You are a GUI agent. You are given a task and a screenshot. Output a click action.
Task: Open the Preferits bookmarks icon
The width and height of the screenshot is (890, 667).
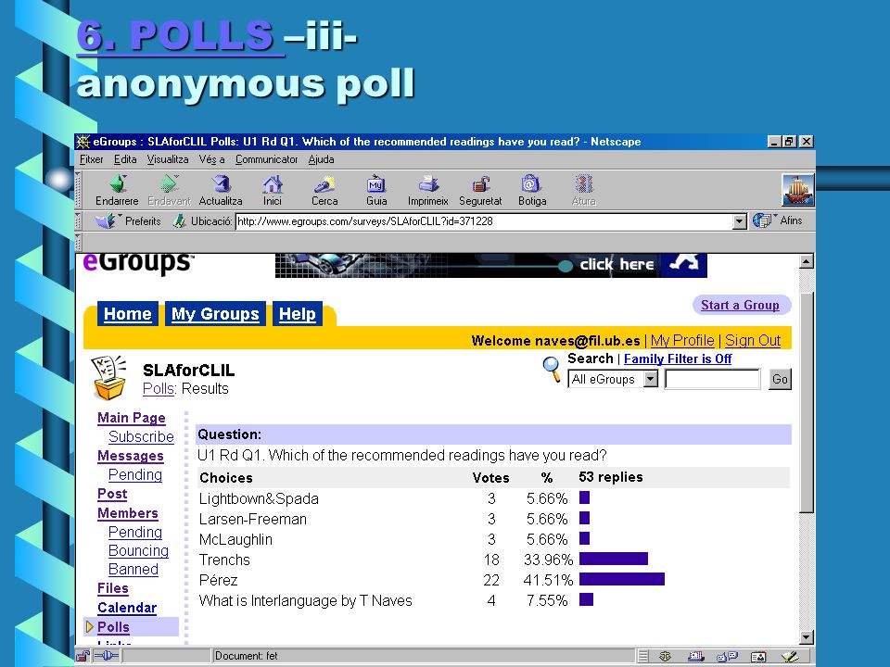point(106,220)
